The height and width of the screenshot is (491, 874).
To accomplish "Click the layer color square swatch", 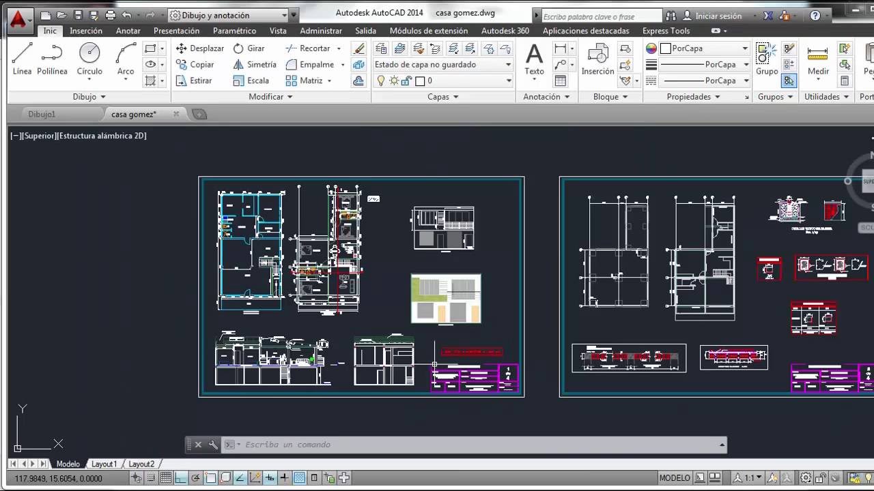I will tap(420, 80).
